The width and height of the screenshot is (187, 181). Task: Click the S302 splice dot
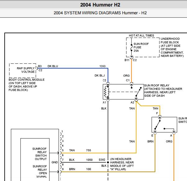tap(108, 162)
